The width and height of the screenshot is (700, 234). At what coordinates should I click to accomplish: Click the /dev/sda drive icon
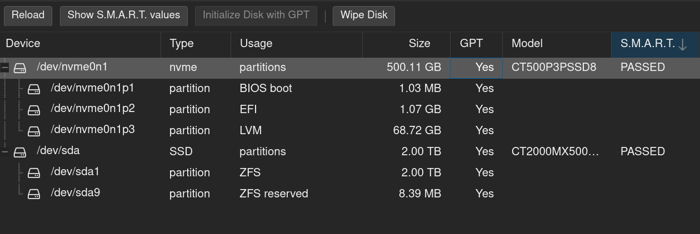20,152
